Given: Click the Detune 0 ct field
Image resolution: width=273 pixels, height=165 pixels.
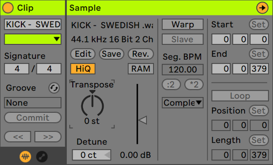Looking at the screenshot, I should (x=91, y=155).
